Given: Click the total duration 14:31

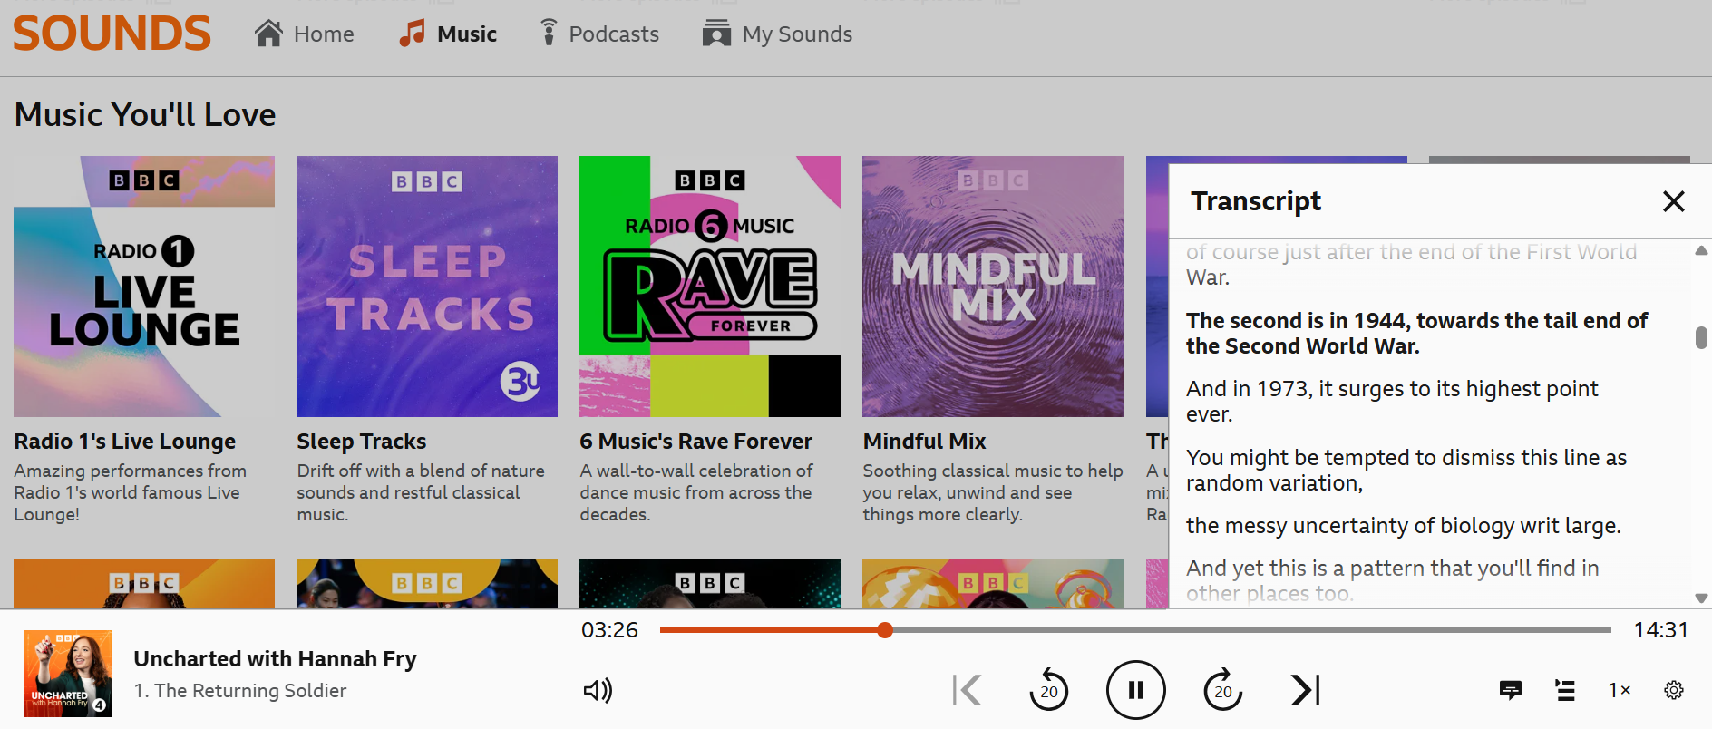Looking at the screenshot, I should (x=1660, y=630).
